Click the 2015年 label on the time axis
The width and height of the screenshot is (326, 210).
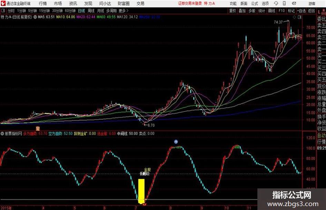click(x=6, y=208)
